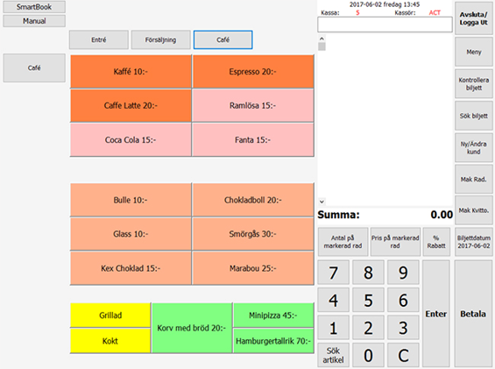Select Hamburgertallrik 70:- tile

coord(273,341)
